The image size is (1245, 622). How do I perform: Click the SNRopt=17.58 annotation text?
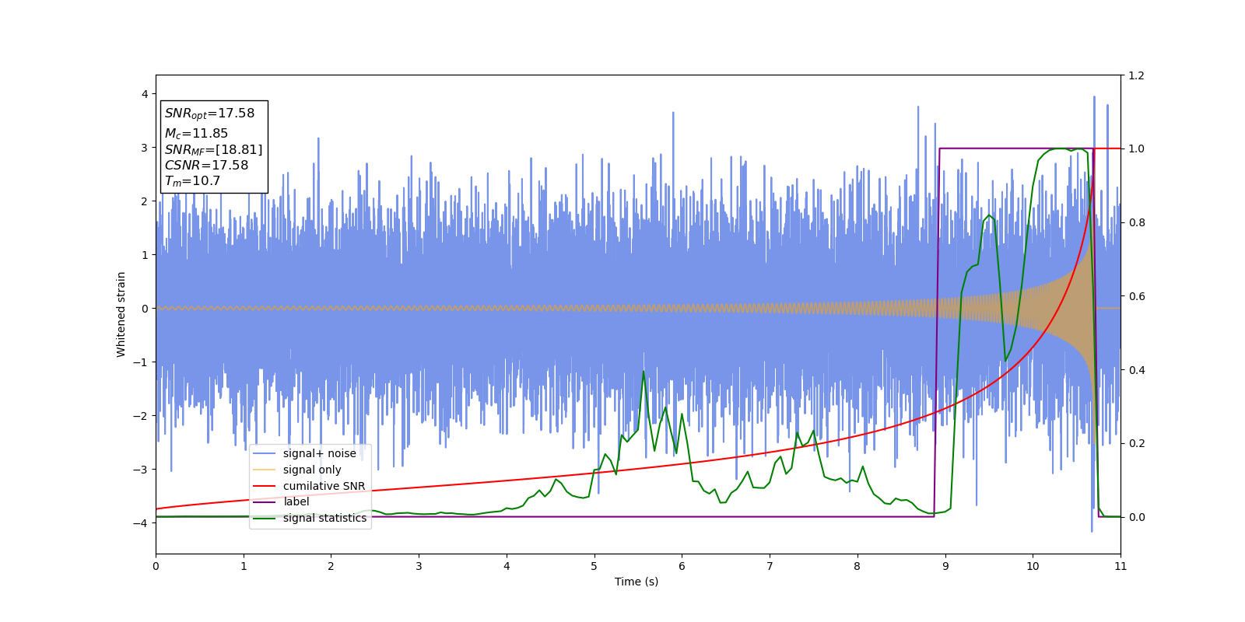pyautogui.click(x=209, y=114)
